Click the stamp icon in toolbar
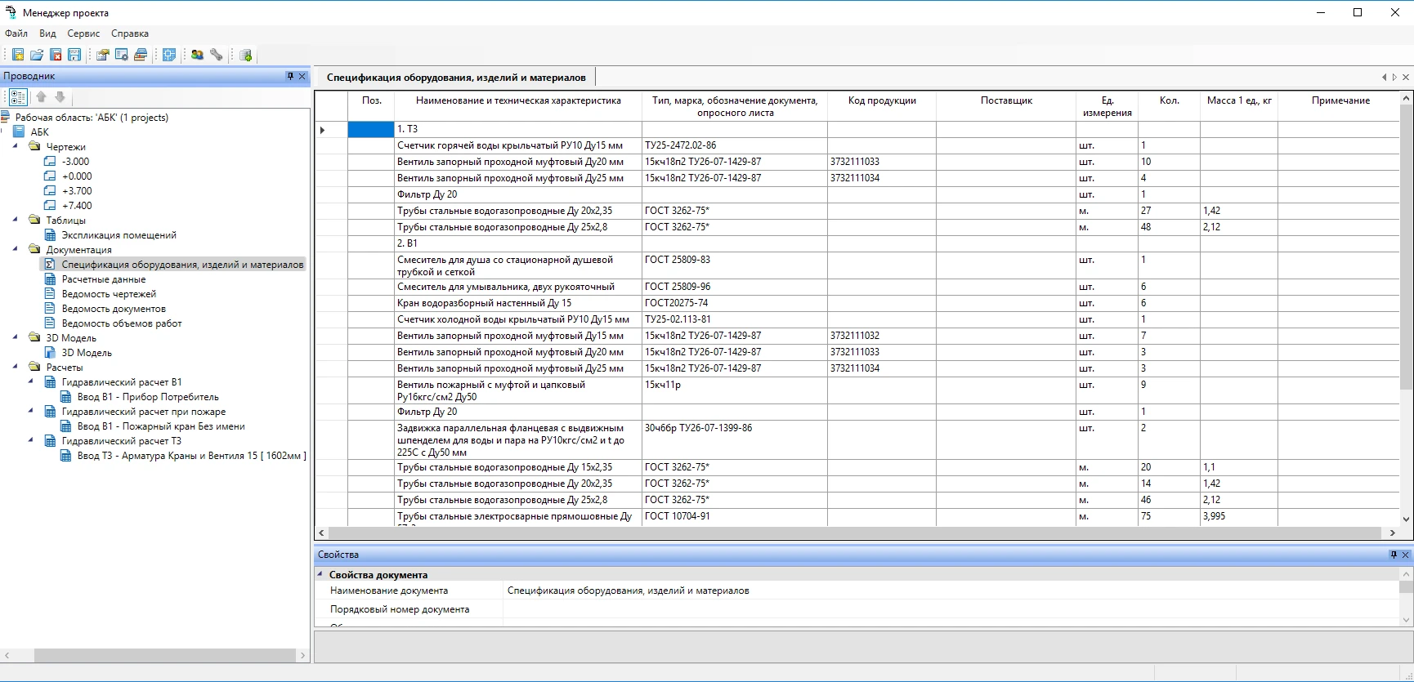 click(141, 55)
